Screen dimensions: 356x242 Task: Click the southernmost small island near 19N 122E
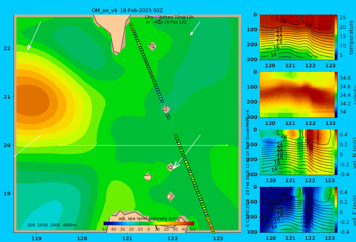point(170,196)
